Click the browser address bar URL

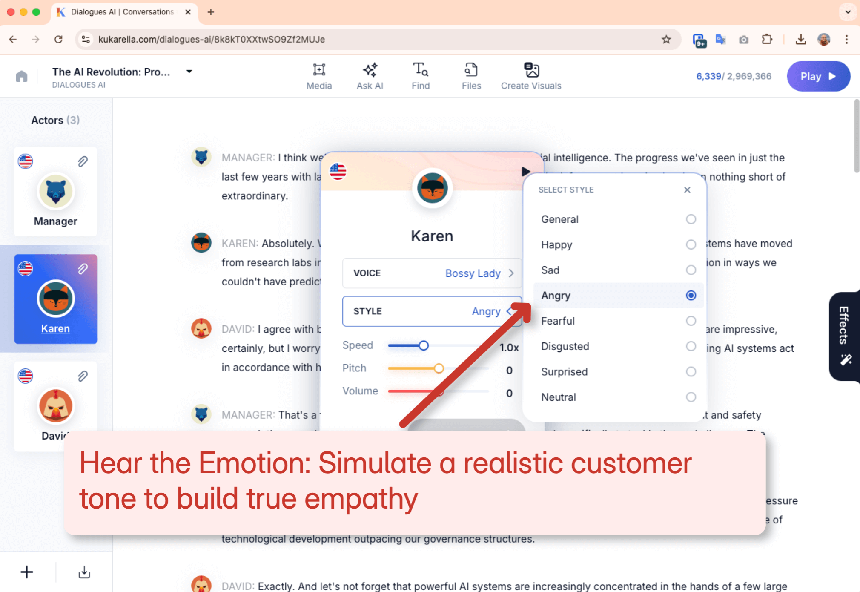tap(212, 40)
